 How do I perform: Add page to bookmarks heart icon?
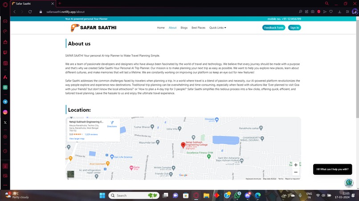tap(331, 12)
